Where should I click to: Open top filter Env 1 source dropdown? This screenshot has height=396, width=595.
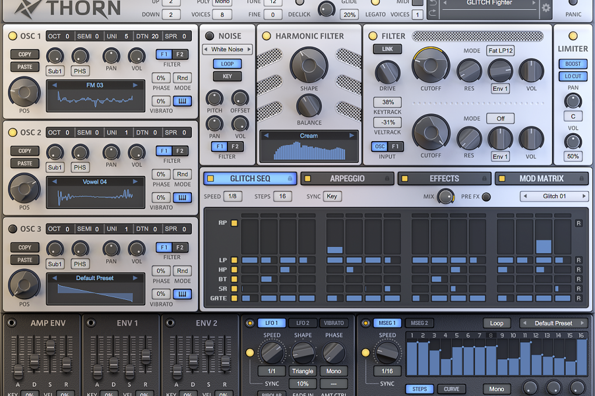500,89
